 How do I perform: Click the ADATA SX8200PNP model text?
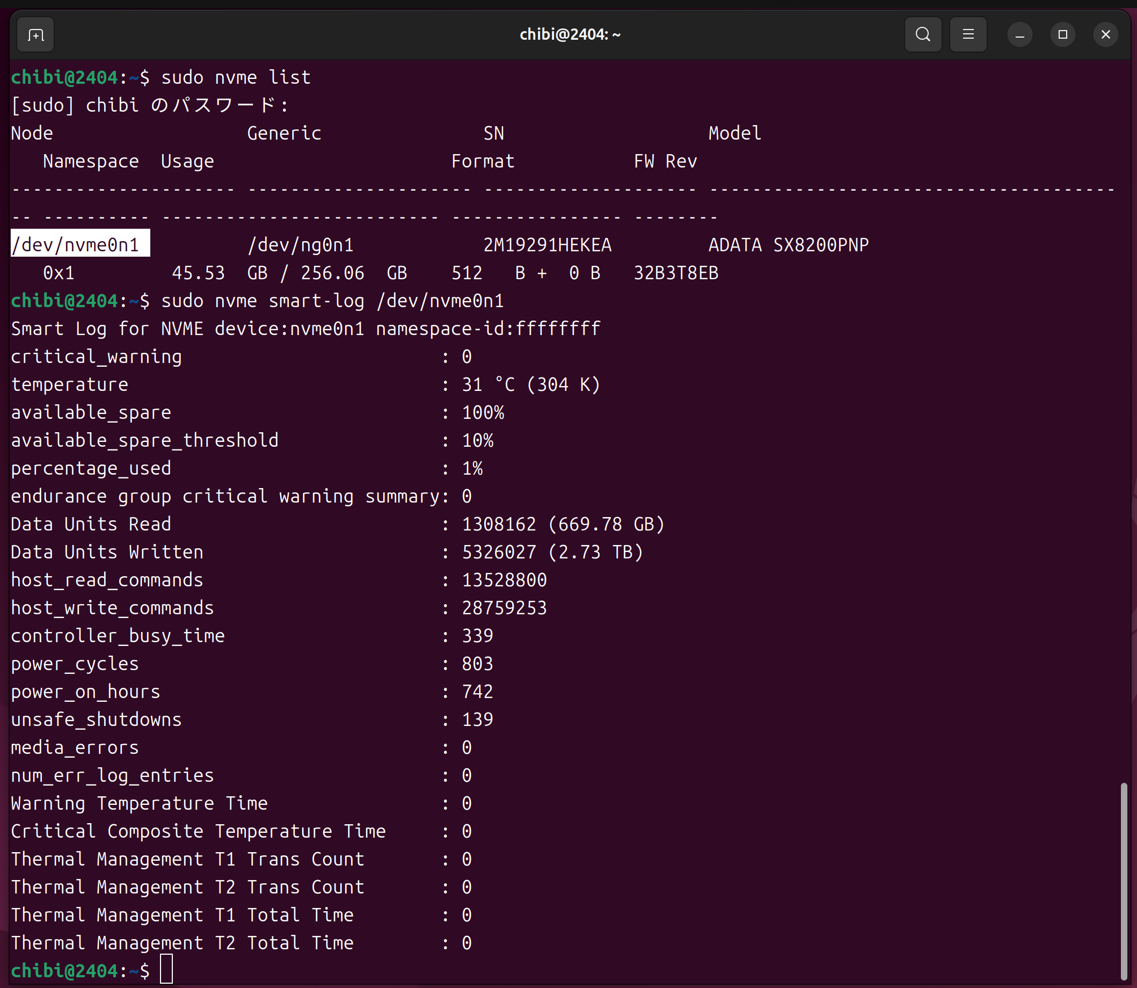pyautogui.click(x=788, y=245)
